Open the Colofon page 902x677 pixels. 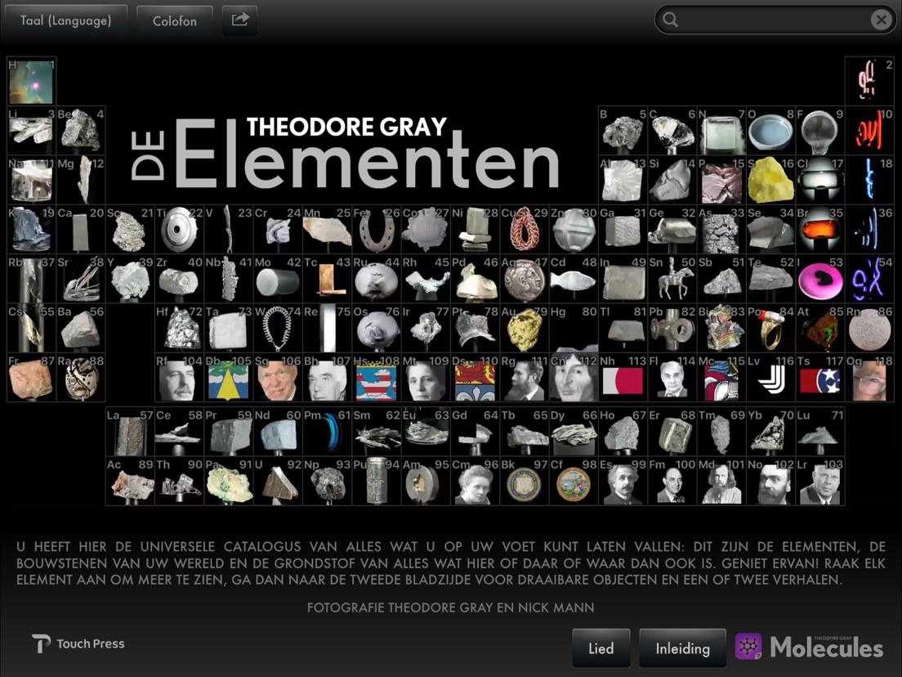(x=174, y=20)
